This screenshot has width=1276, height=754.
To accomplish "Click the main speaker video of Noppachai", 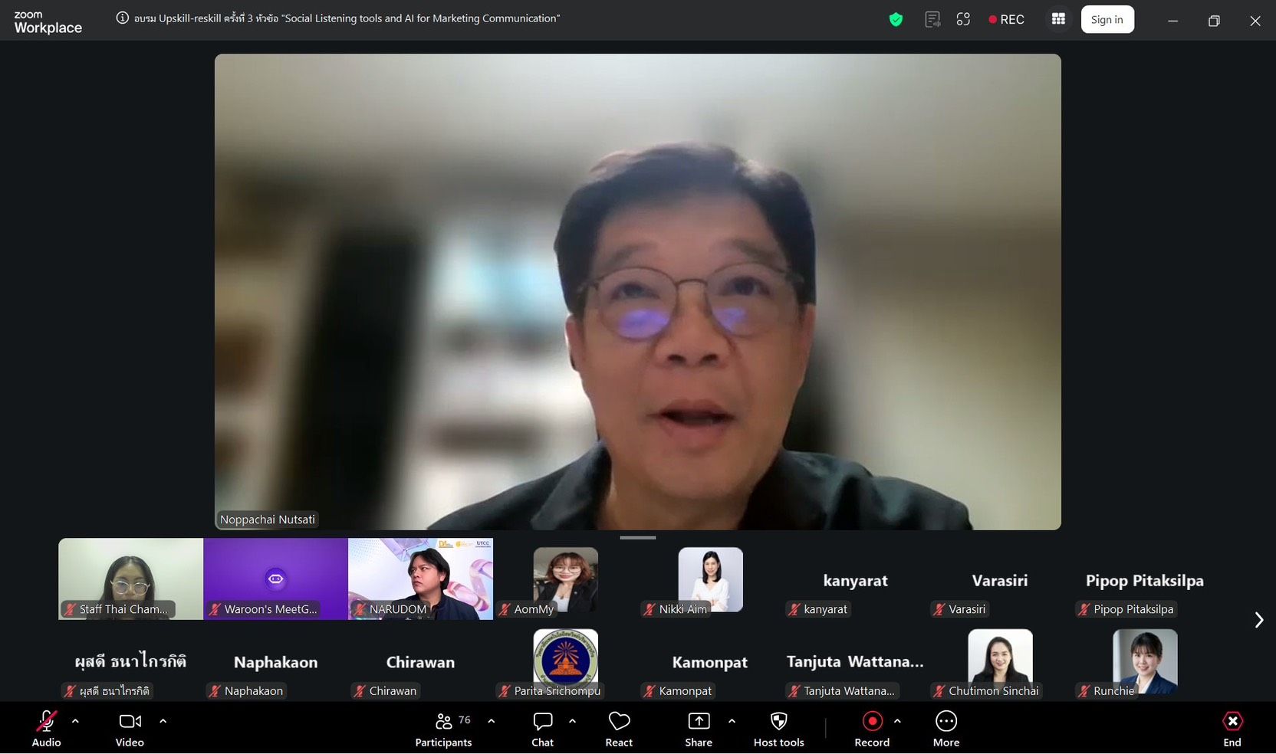I will (x=638, y=291).
